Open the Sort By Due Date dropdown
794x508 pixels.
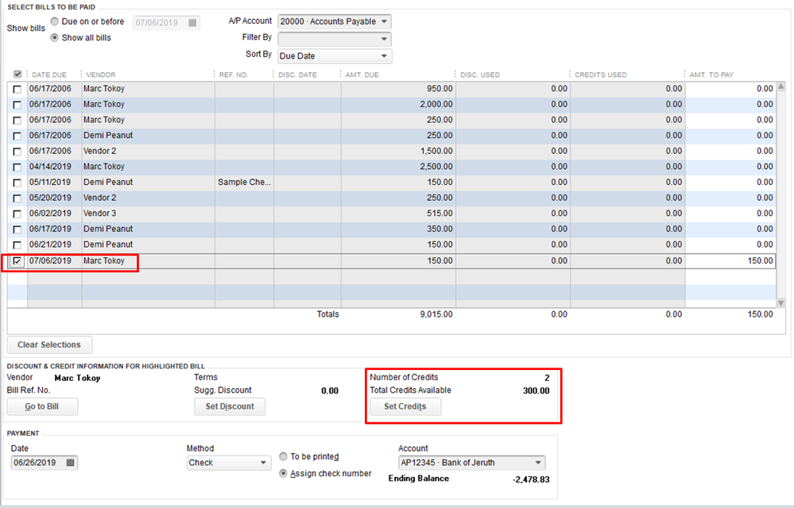pyautogui.click(x=334, y=56)
